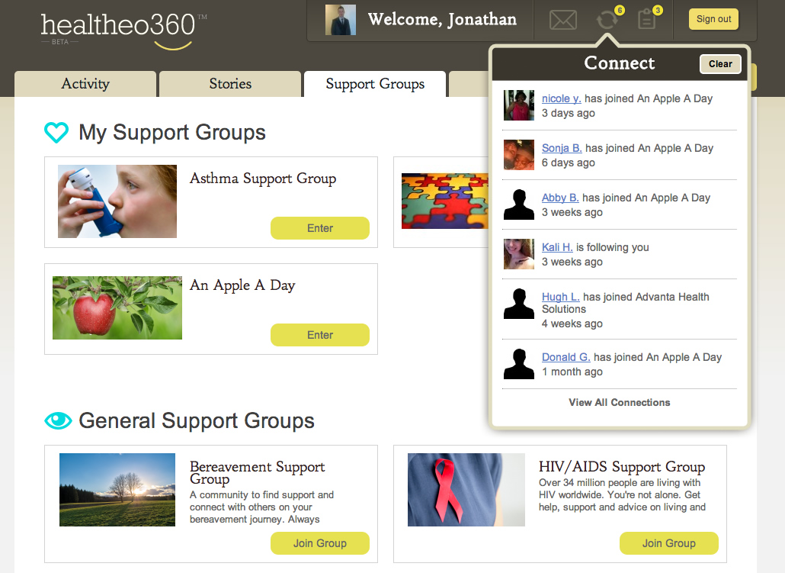Image resolution: width=785 pixels, height=573 pixels.
Task: Switch to the Stories tab
Action: (230, 84)
